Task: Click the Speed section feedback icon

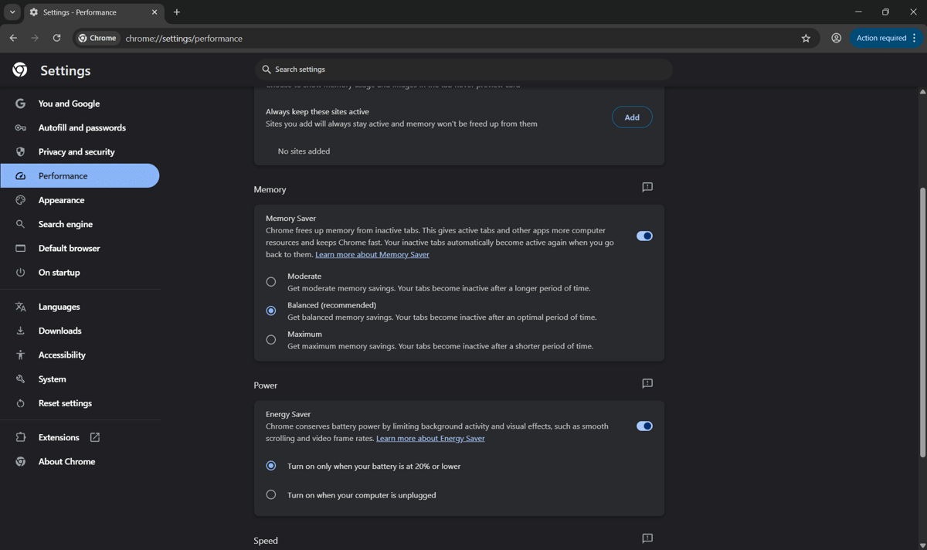Action: [647, 538]
